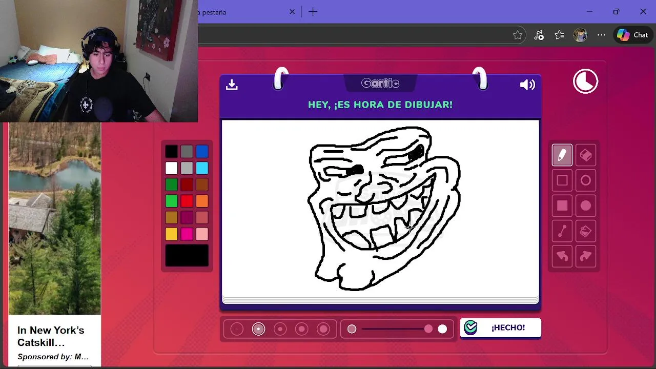Pick the hot pink color swatch
Viewport: 656px width, 369px height.
tap(187, 234)
